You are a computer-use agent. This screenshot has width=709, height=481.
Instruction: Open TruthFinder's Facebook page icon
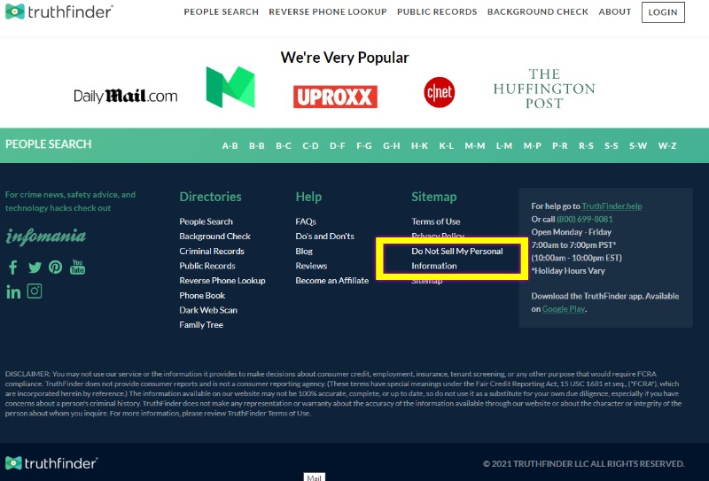point(13,268)
